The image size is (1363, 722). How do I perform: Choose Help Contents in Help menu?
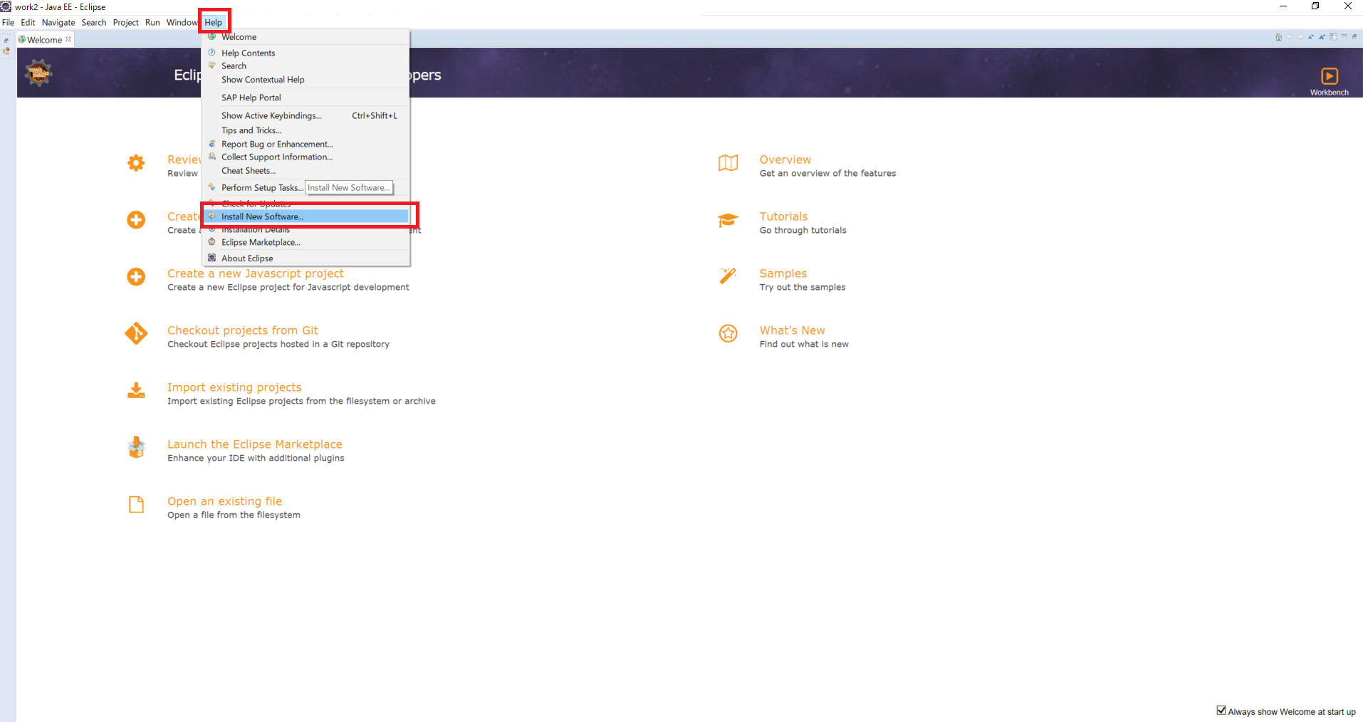click(305, 53)
